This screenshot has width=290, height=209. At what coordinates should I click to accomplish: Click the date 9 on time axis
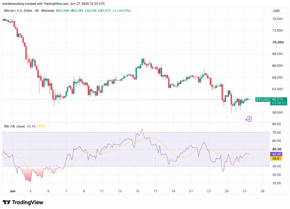tap(84, 191)
